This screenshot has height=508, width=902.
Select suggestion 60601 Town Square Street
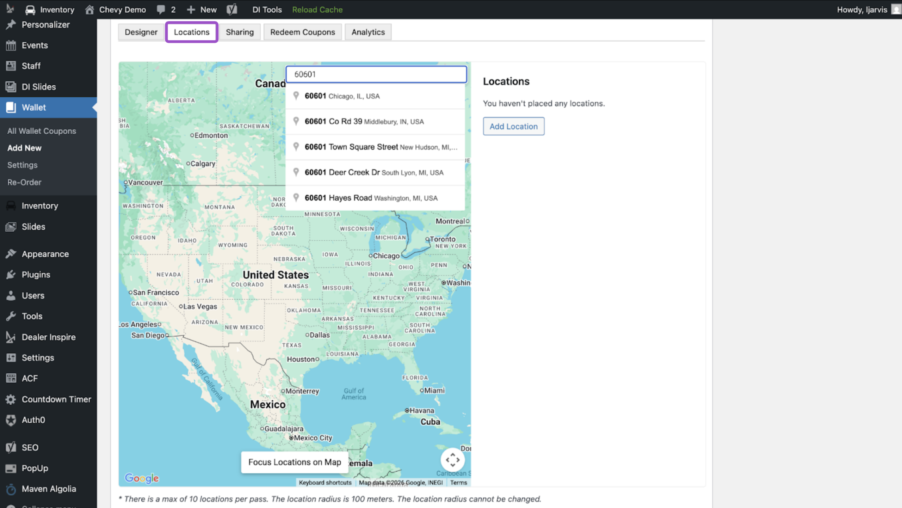pos(375,147)
